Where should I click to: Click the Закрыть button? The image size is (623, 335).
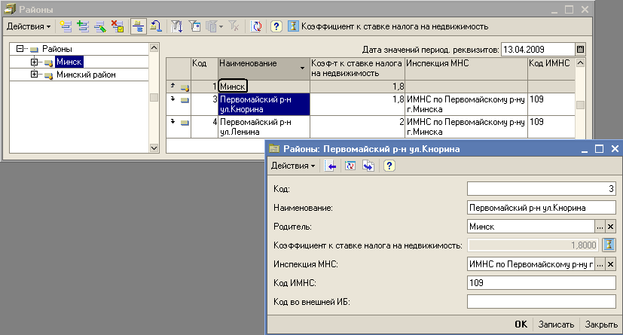click(x=601, y=324)
